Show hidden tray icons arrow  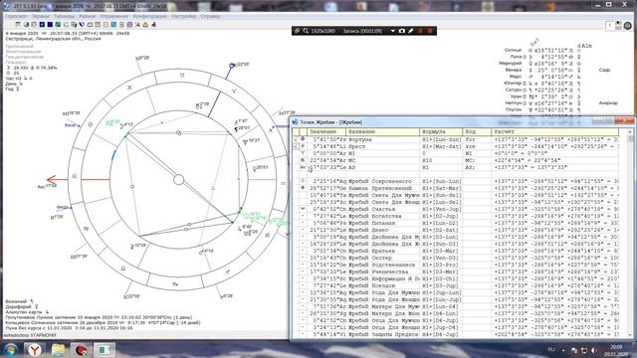click(x=563, y=350)
